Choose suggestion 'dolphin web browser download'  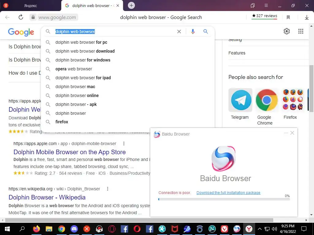[x=128, y=51]
